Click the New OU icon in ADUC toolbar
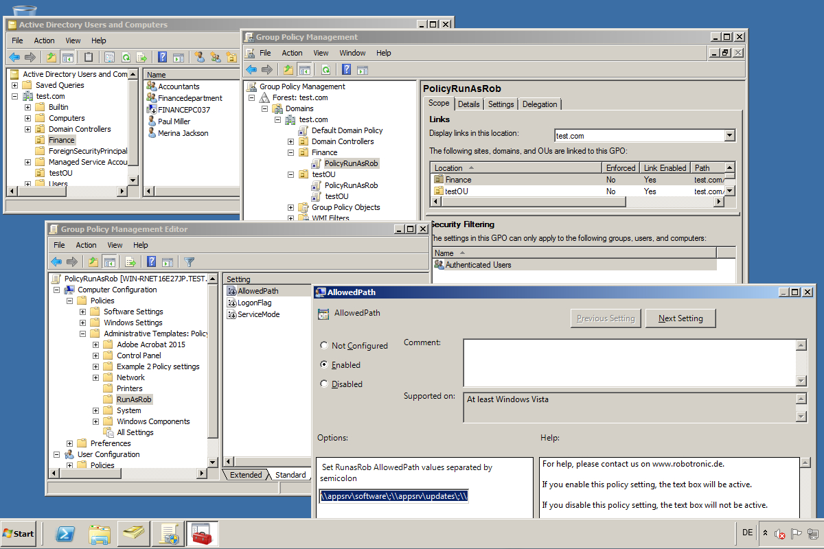 click(231, 56)
